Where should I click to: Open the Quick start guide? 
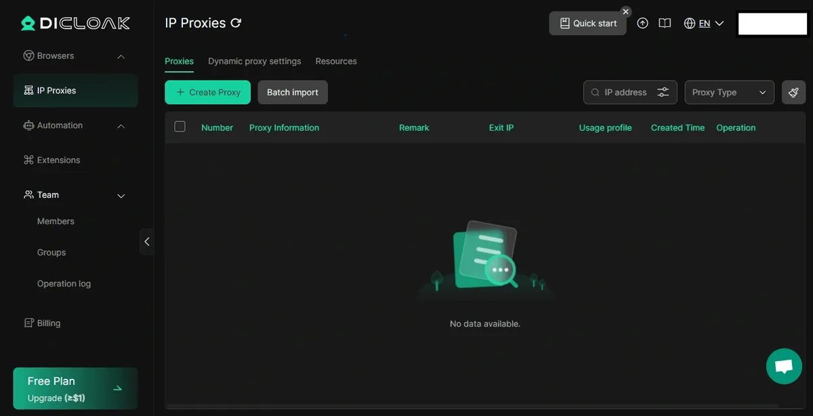click(x=587, y=23)
